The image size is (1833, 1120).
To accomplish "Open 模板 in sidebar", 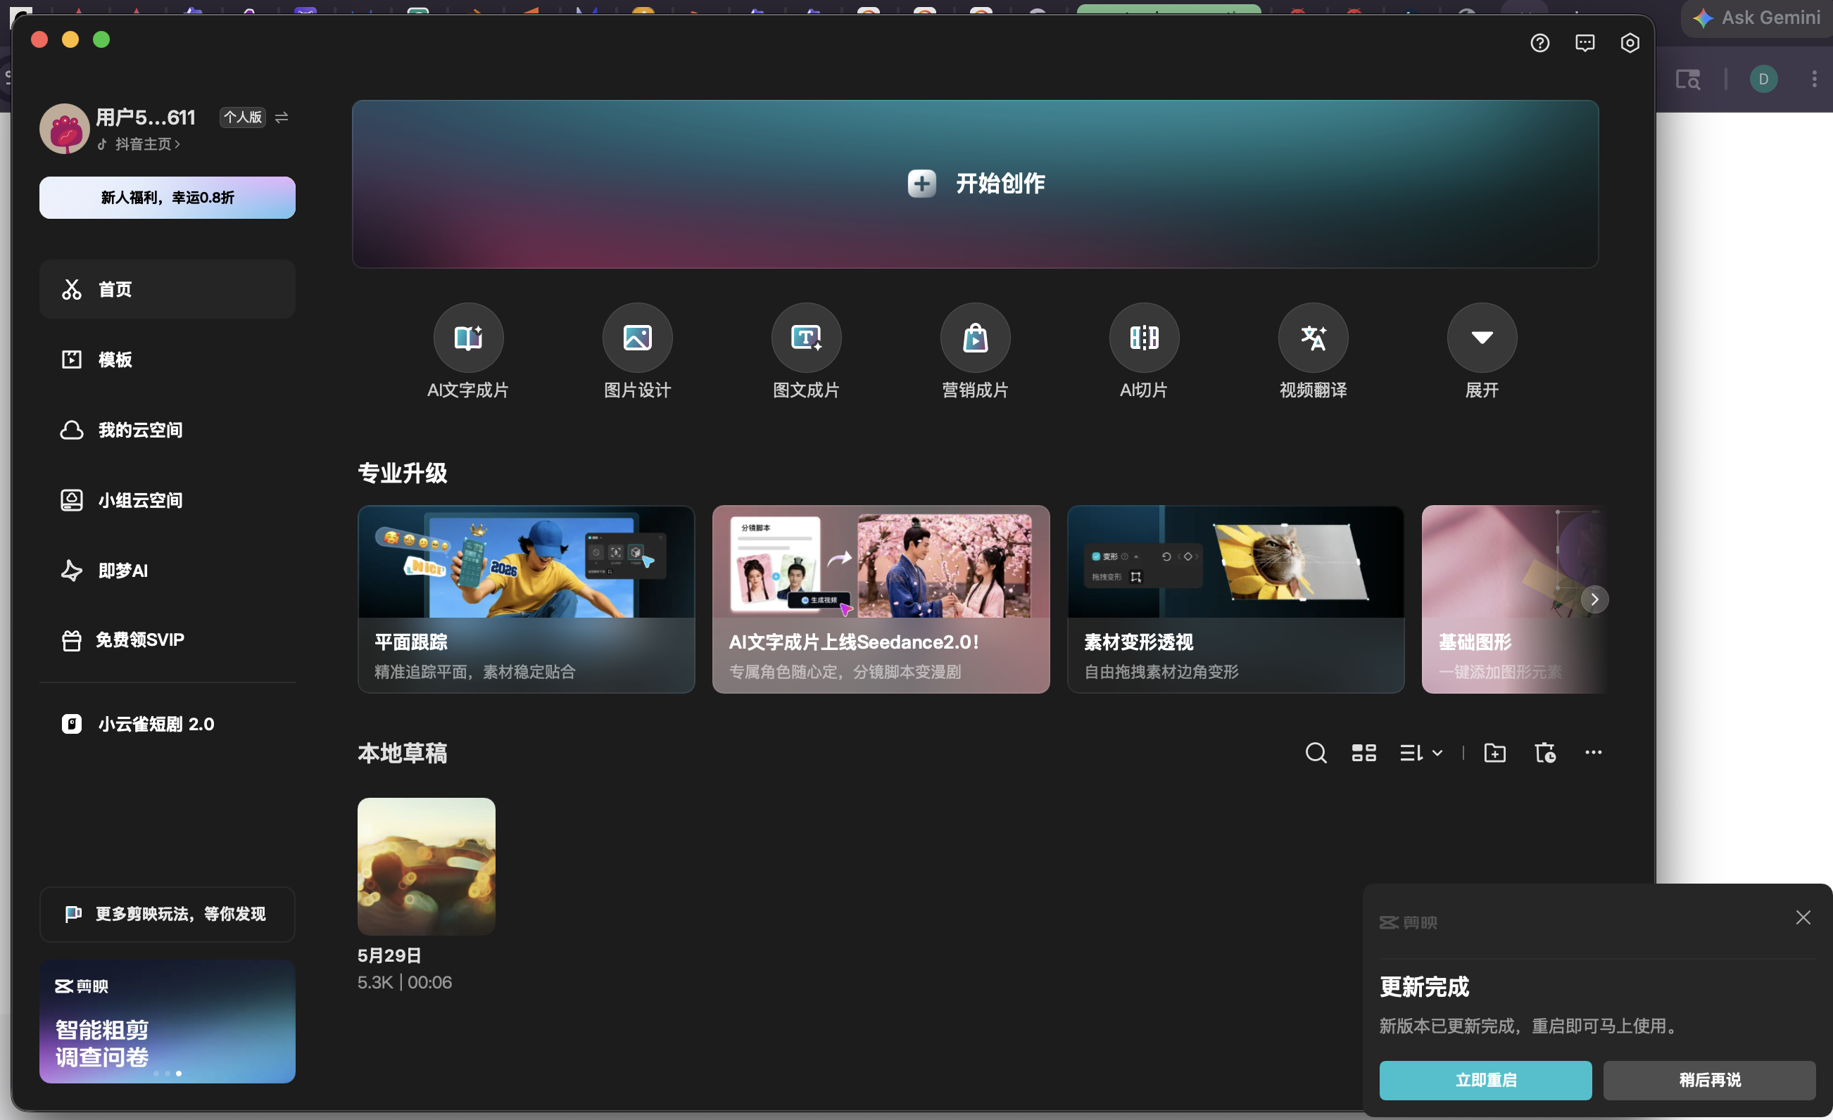I will [168, 359].
